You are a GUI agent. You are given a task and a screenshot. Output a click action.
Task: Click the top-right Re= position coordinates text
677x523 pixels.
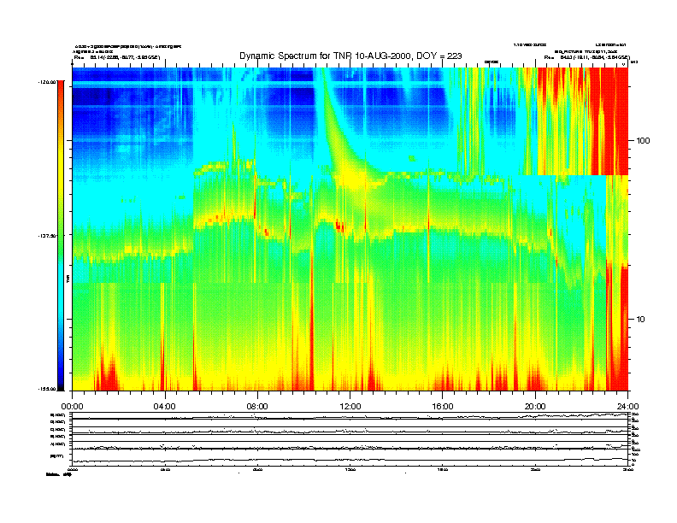pos(587,57)
